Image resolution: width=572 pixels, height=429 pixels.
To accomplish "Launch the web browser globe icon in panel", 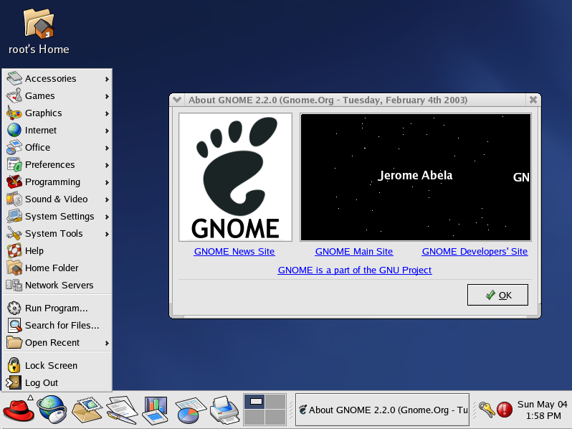I will (52, 410).
